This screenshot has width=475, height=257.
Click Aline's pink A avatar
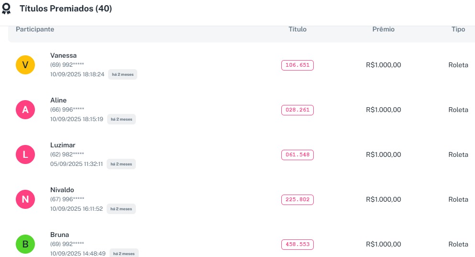25,110
